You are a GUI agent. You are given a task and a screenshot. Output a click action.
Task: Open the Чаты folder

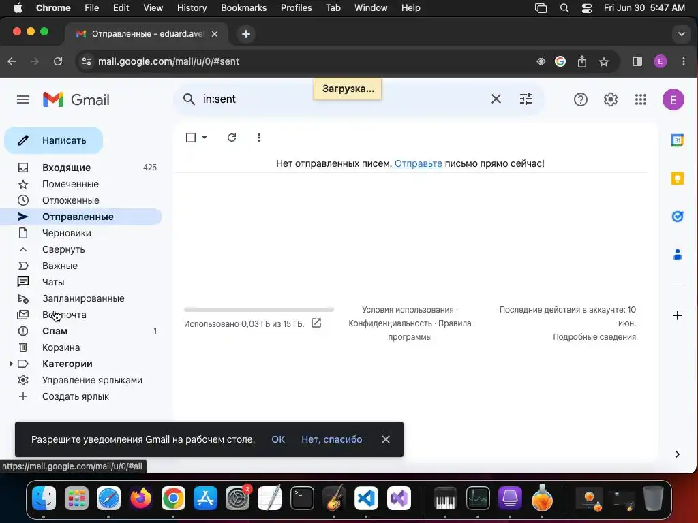click(80, 282)
